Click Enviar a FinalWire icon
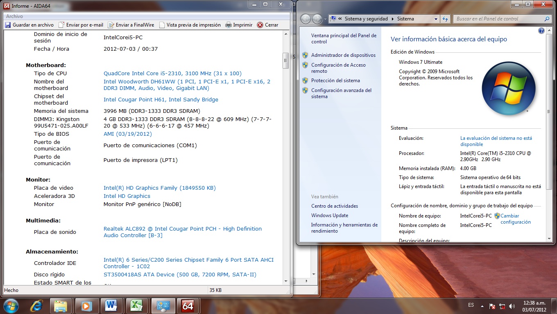557x314 pixels. click(x=111, y=25)
